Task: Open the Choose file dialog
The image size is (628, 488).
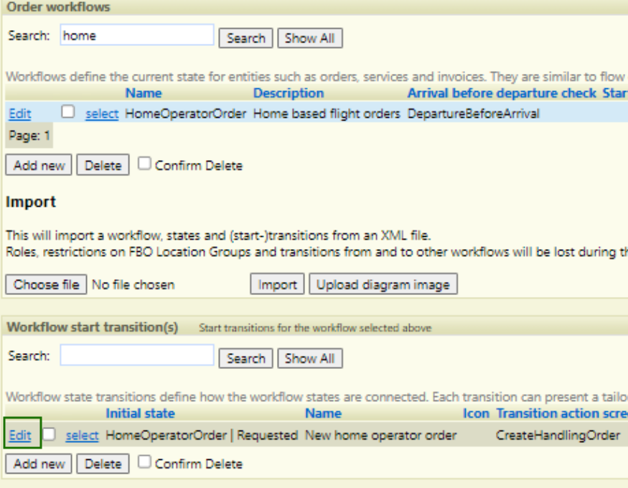Action: click(46, 285)
